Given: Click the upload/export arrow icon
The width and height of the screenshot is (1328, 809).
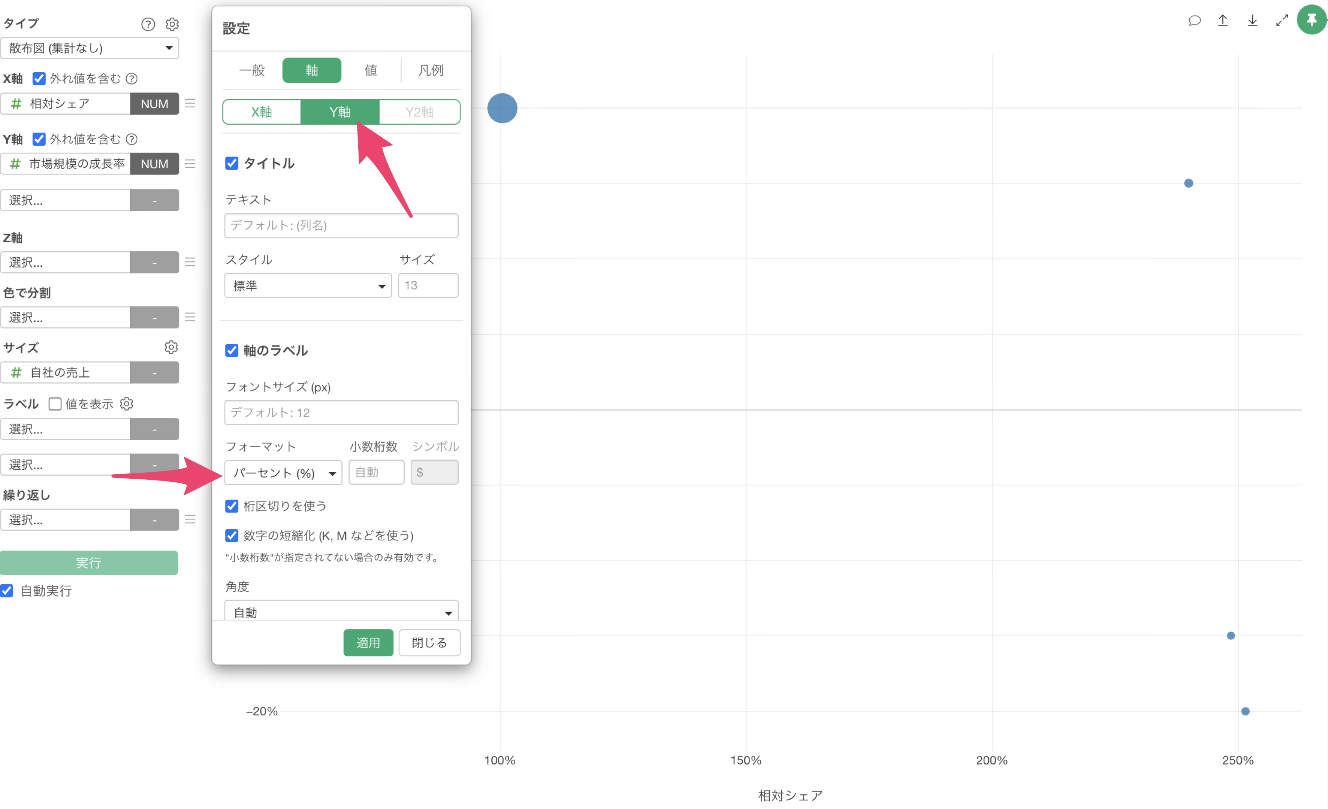Looking at the screenshot, I should click(x=1223, y=21).
